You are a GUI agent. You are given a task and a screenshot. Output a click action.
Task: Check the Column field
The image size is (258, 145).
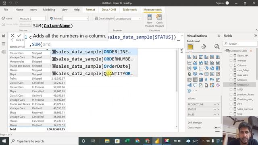231,65
